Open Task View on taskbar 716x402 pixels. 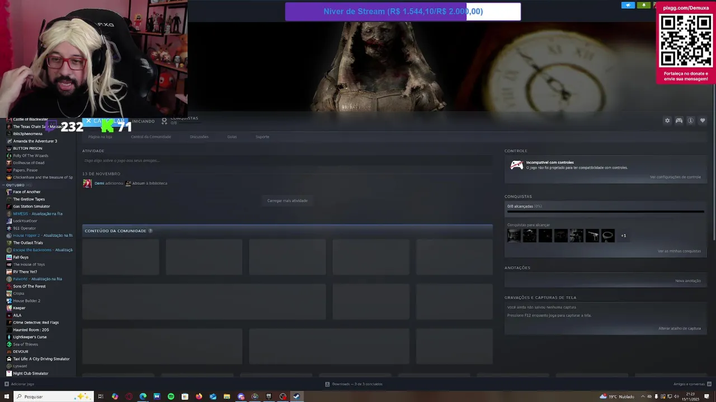101,396
